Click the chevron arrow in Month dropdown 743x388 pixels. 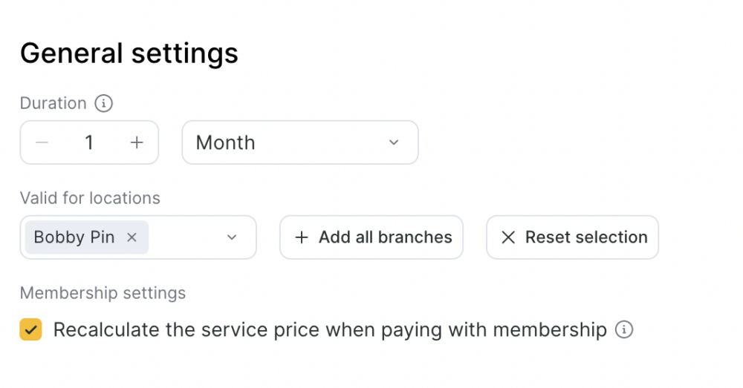pyautogui.click(x=394, y=142)
